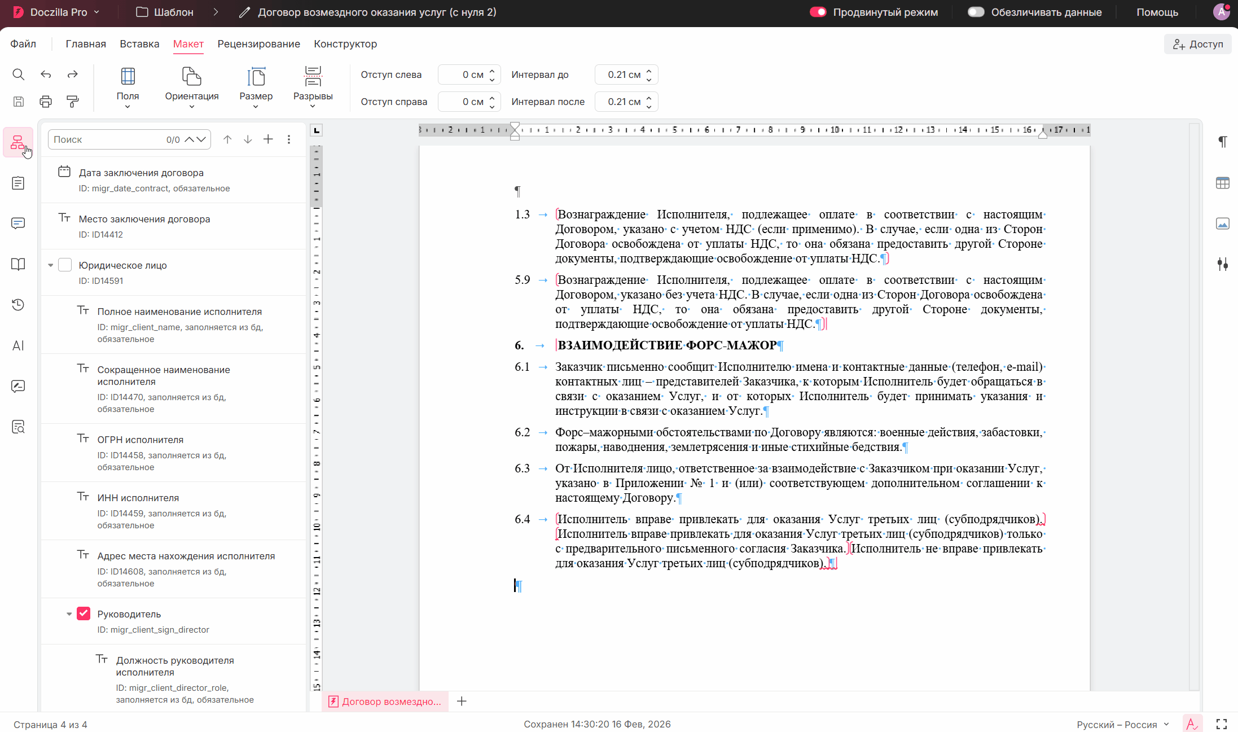
Task: Collapse the Юридическое лицо tree group
Action: click(x=50, y=265)
